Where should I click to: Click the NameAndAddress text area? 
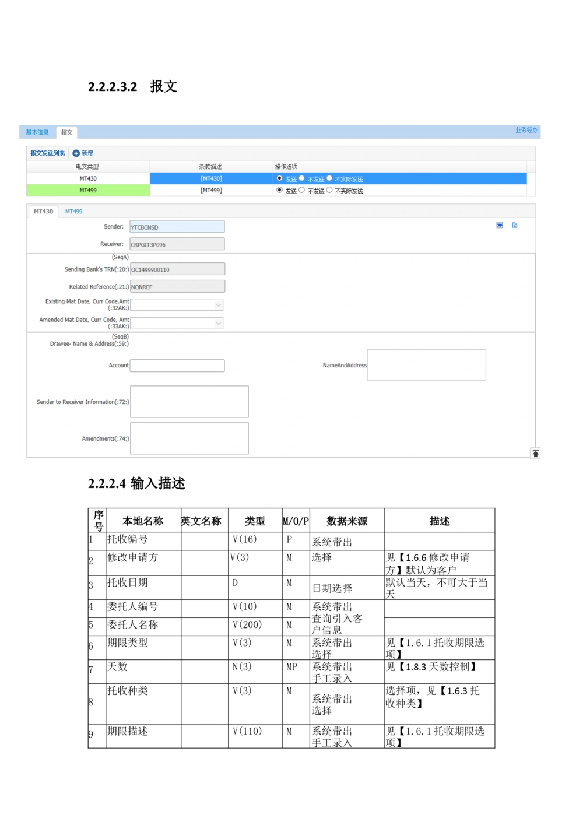[426, 365]
